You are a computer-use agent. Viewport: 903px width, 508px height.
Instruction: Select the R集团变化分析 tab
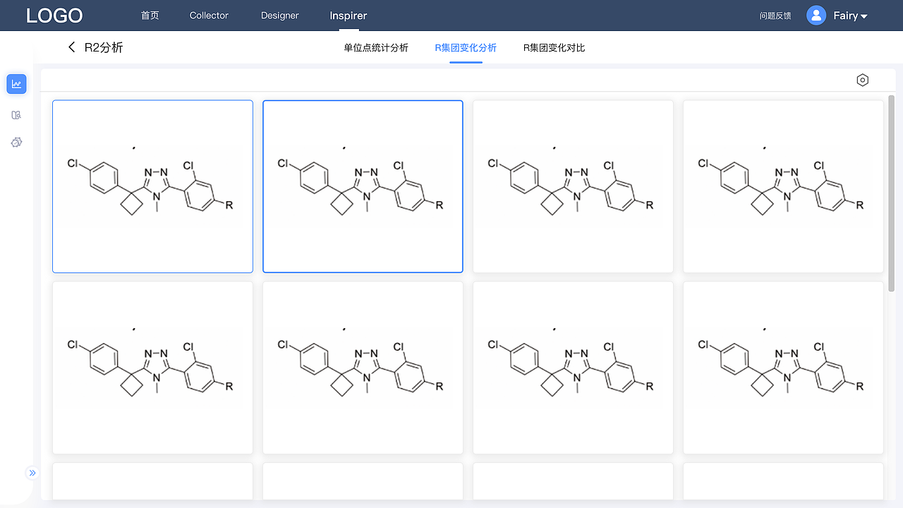pos(466,48)
